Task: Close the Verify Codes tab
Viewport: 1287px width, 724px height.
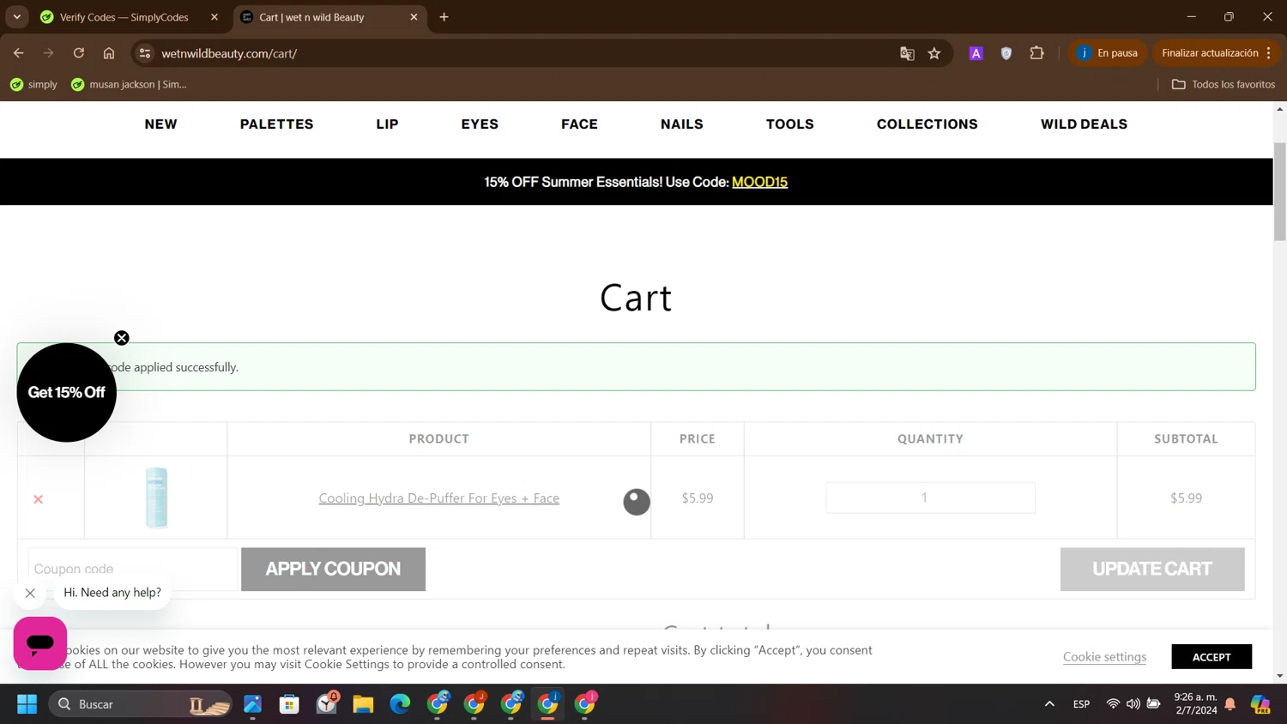Action: coord(214,17)
